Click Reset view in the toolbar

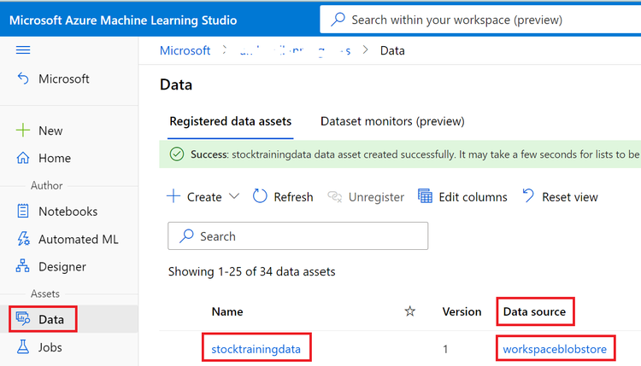(x=560, y=197)
